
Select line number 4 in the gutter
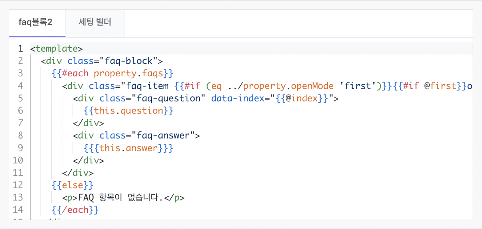click(20, 86)
